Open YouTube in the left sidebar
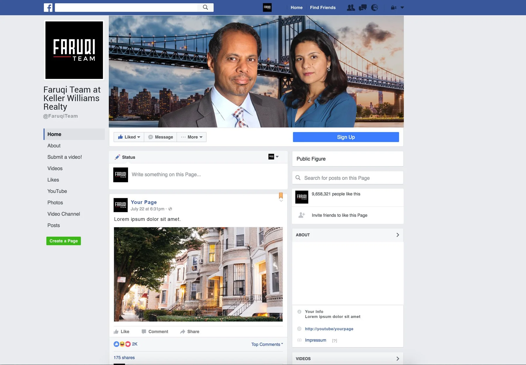 [x=57, y=191]
